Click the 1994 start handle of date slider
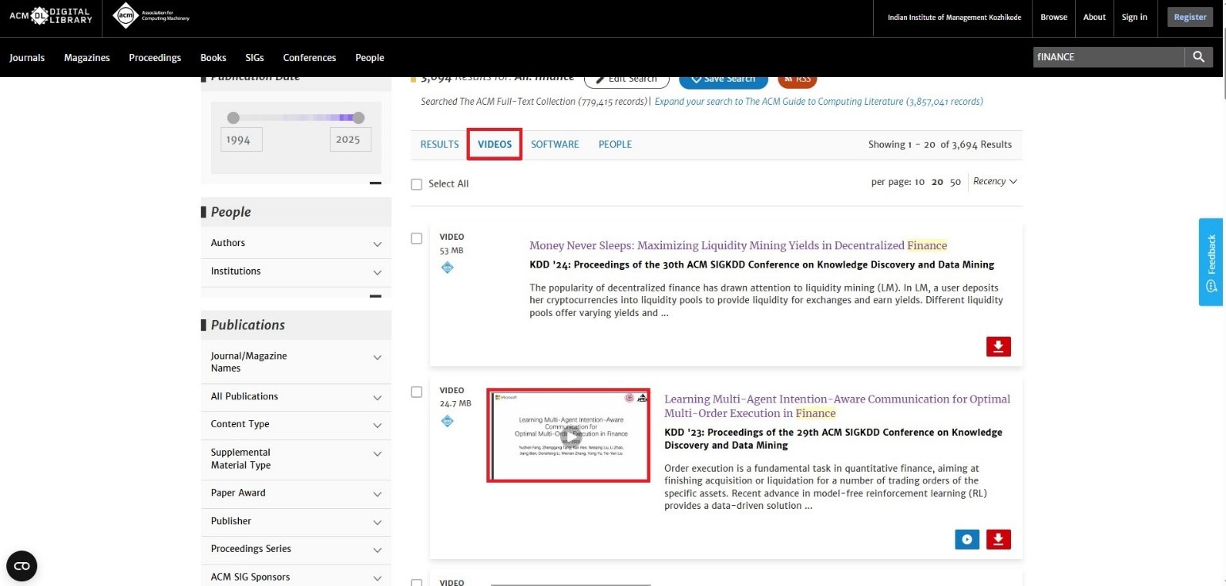Viewport: 1226px width, 586px height. coord(233,118)
